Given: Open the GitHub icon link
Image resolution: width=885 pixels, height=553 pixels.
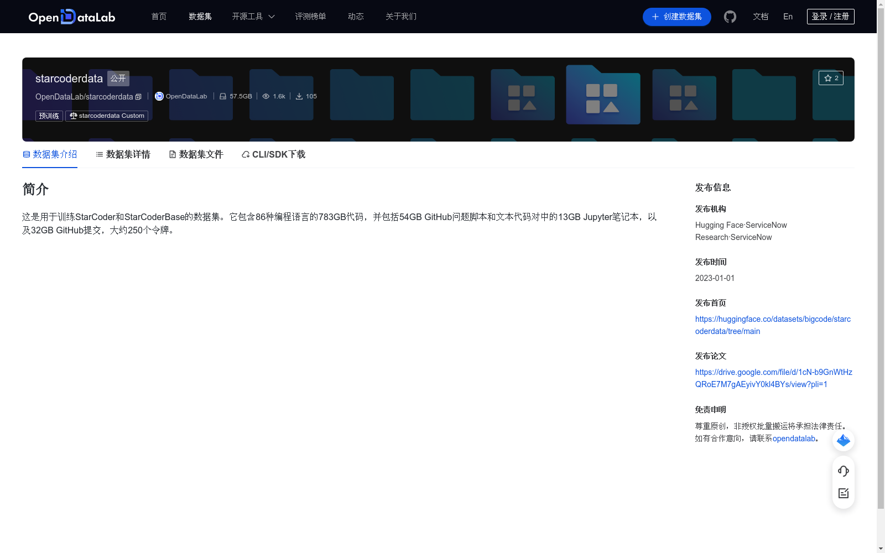Looking at the screenshot, I should 730,17.
